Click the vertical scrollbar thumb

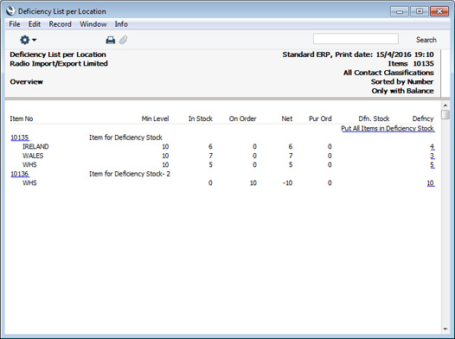pos(445,114)
